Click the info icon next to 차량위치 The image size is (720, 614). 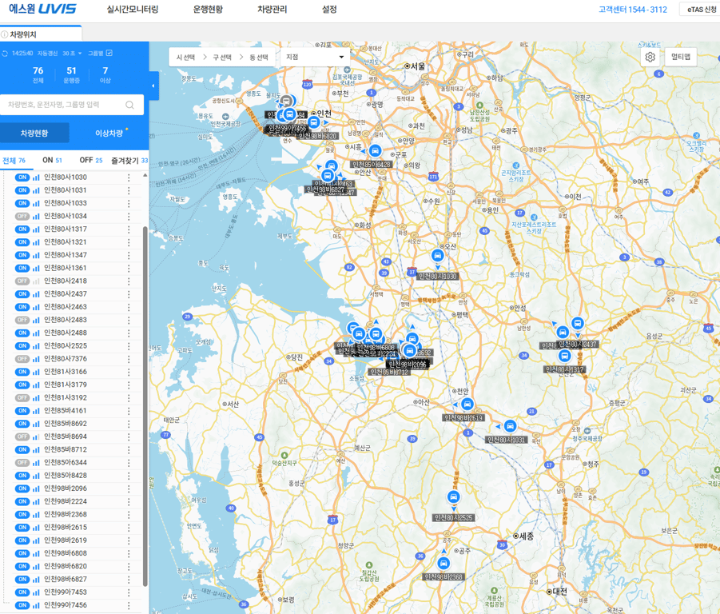(5, 34)
